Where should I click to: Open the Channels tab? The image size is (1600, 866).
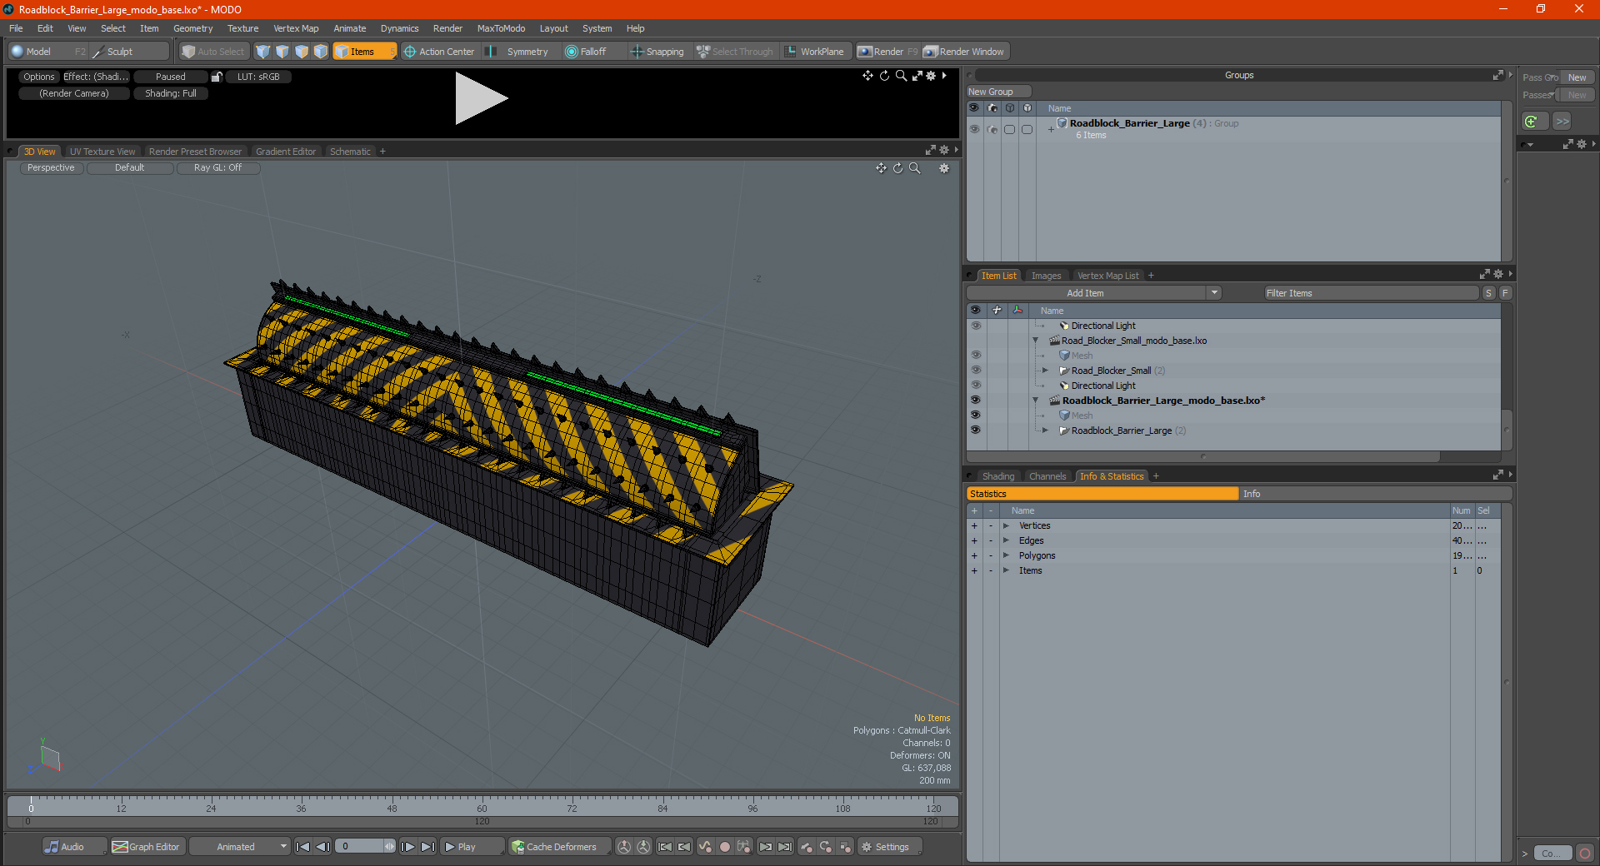[1047, 476]
